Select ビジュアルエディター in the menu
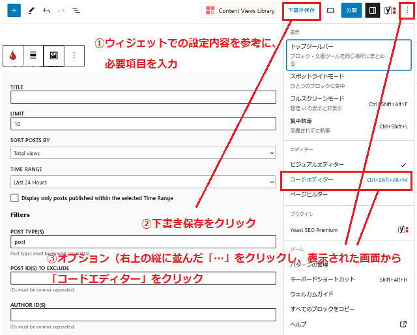Viewport: 417px width, 335px height. point(349,164)
